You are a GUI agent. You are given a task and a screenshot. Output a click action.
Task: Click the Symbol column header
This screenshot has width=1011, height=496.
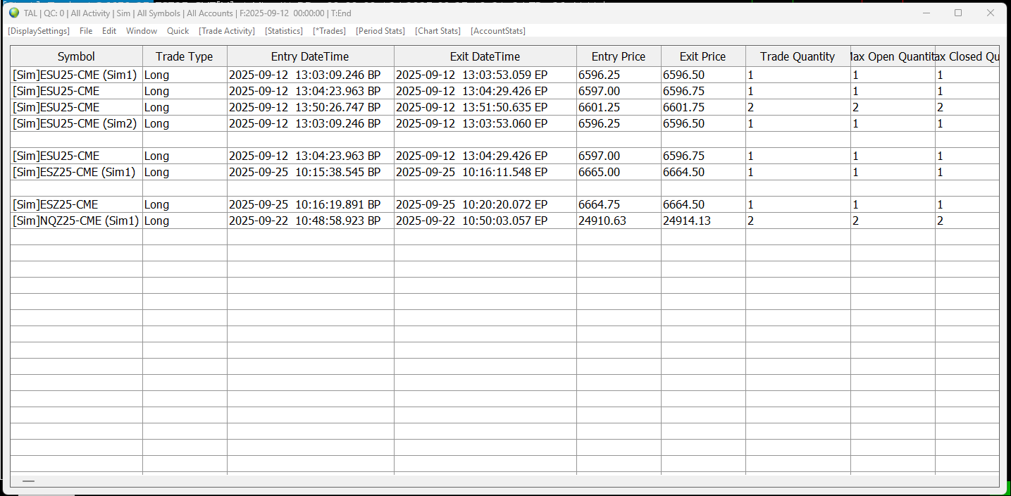[x=76, y=56]
